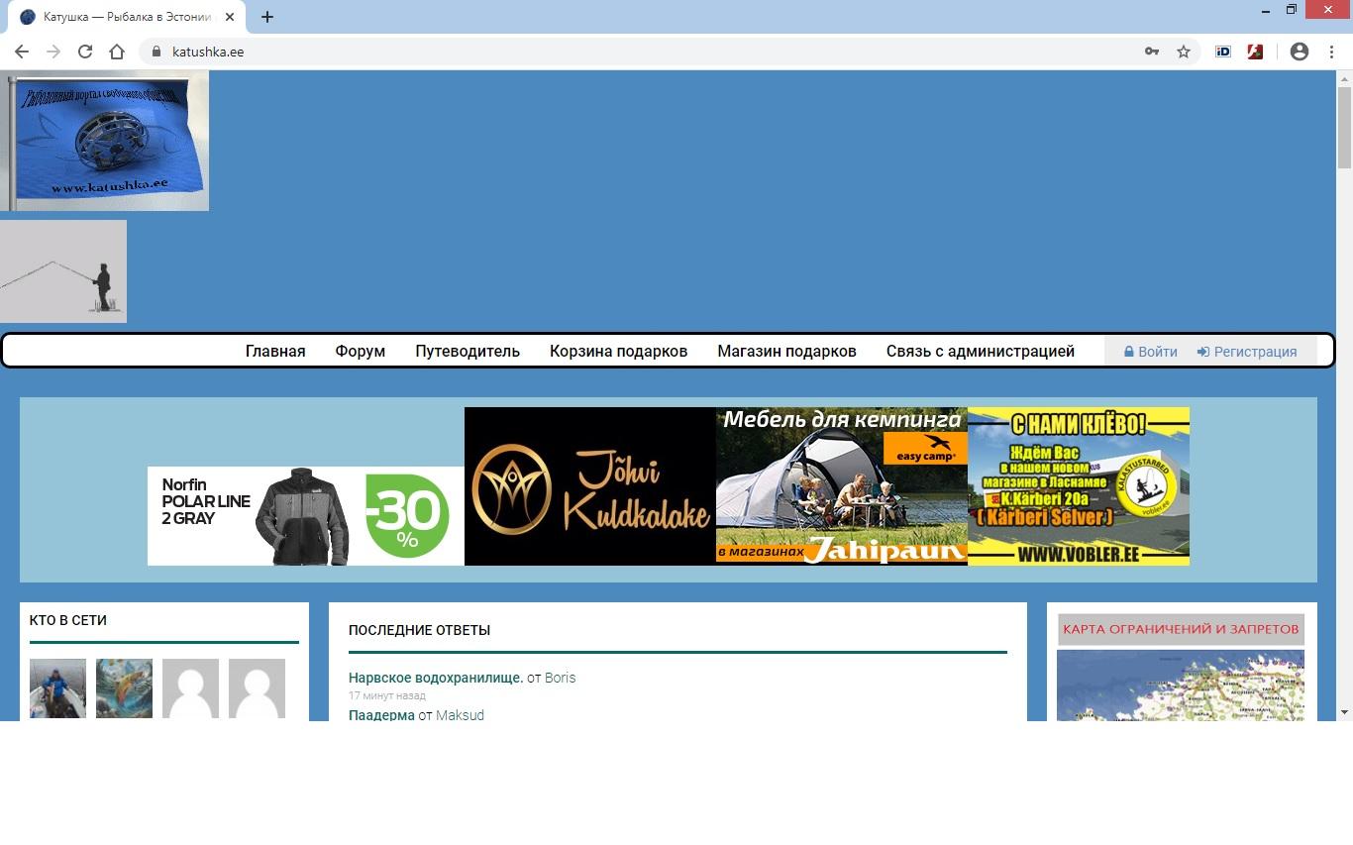The height and width of the screenshot is (845, 1353).
Task: Click the browser back arrow button
Action: click(x=22, y=52)
